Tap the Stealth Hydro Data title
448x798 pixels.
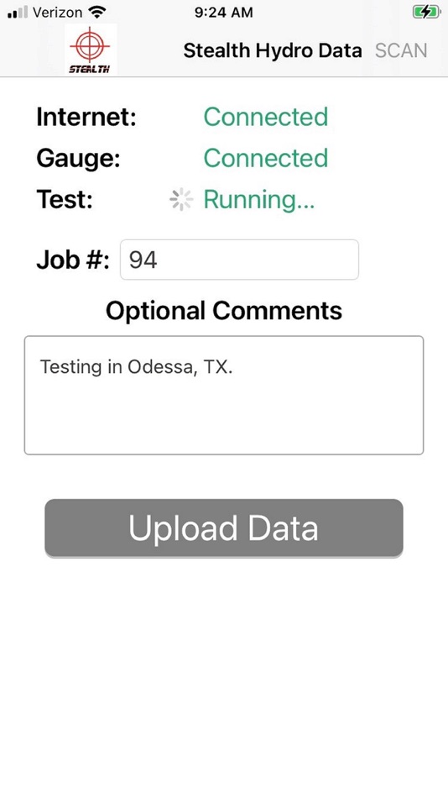(273, 51)
